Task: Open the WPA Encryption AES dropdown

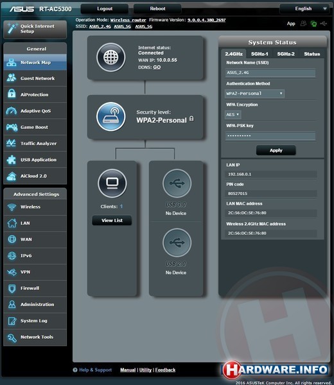Action: tap(233, 114)
